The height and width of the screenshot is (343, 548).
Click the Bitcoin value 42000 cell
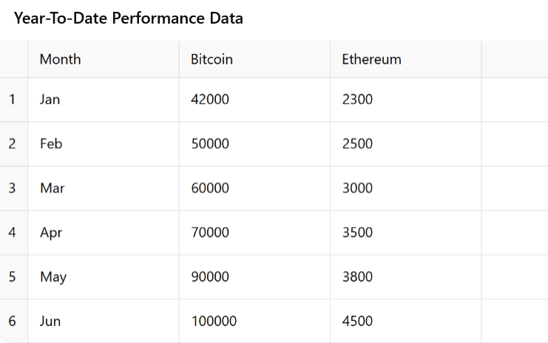[254, 100]
